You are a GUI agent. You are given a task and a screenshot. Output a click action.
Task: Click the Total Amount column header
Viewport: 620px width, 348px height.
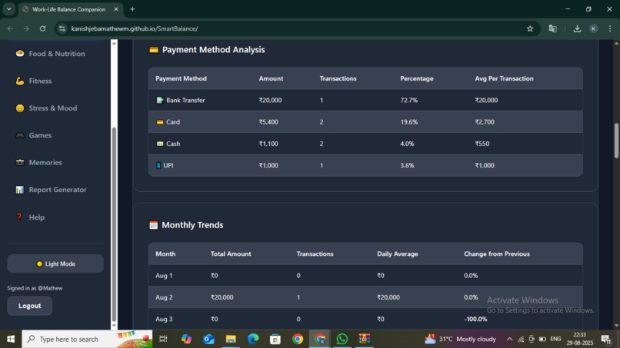(231, 254)
